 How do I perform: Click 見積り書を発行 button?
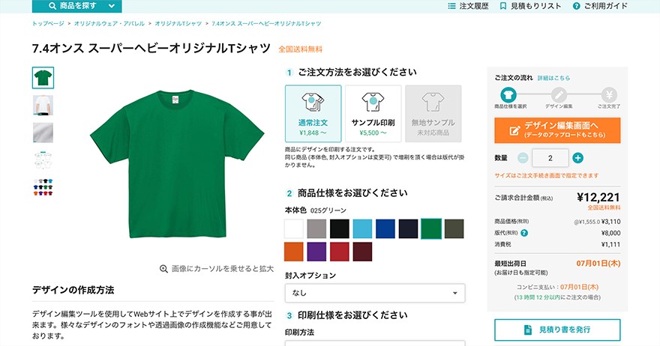click(x=557, y=330)
